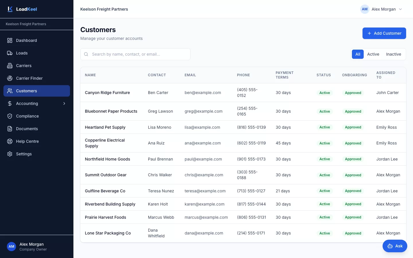
Task: Open Dashboard via its grid icon
Action: coord(10,40)
